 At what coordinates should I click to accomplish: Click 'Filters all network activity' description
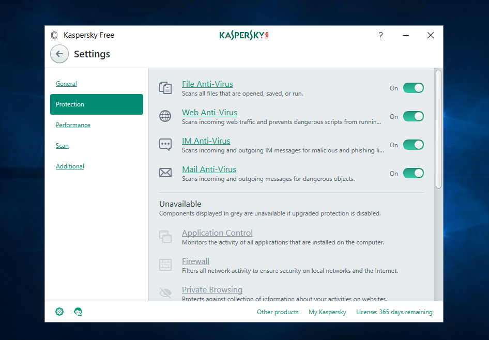pyautogui.click(x=289, y=271)
